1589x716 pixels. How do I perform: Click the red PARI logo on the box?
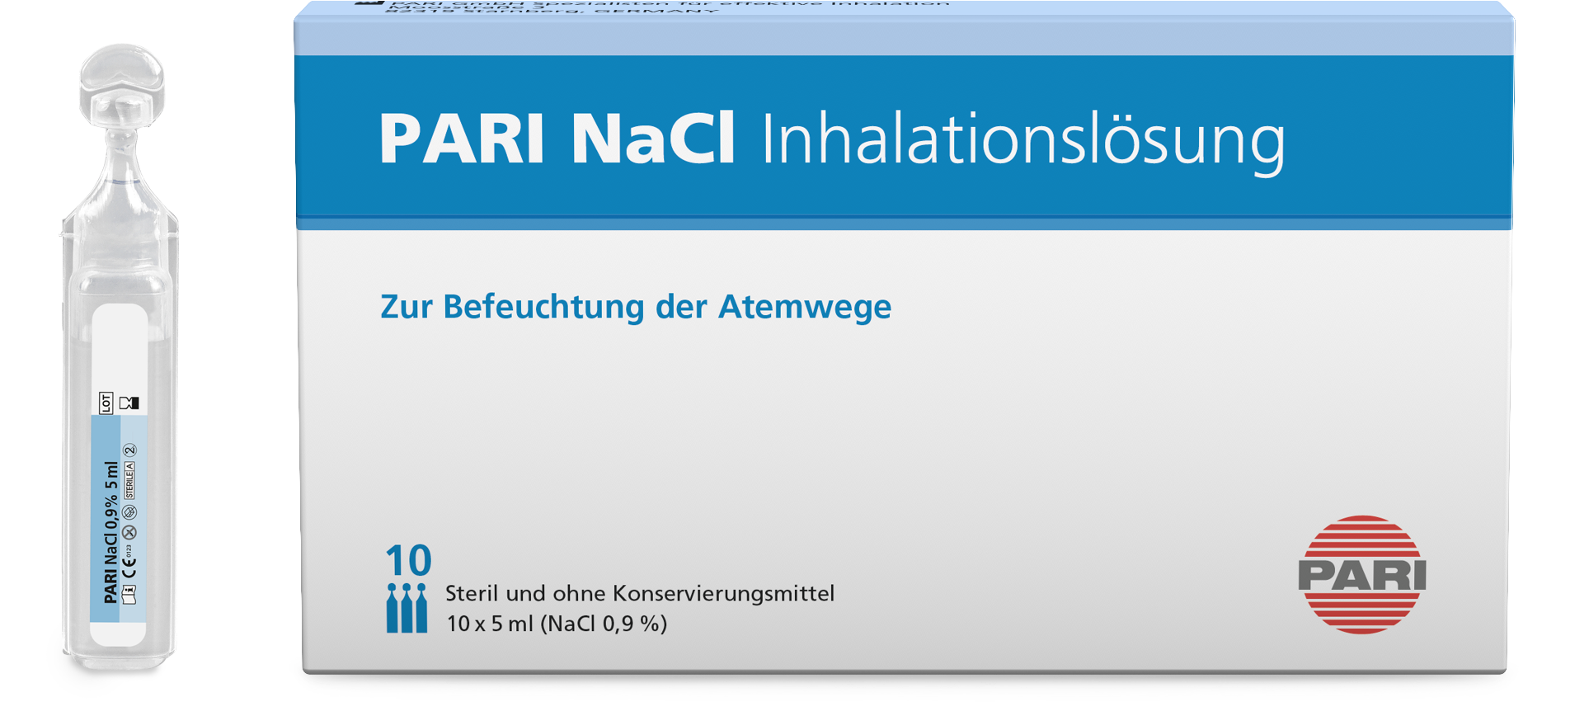point(1361,575)
